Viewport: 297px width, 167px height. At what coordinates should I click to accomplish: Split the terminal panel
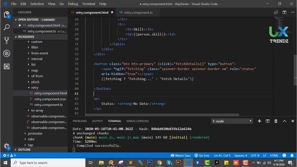268,121
